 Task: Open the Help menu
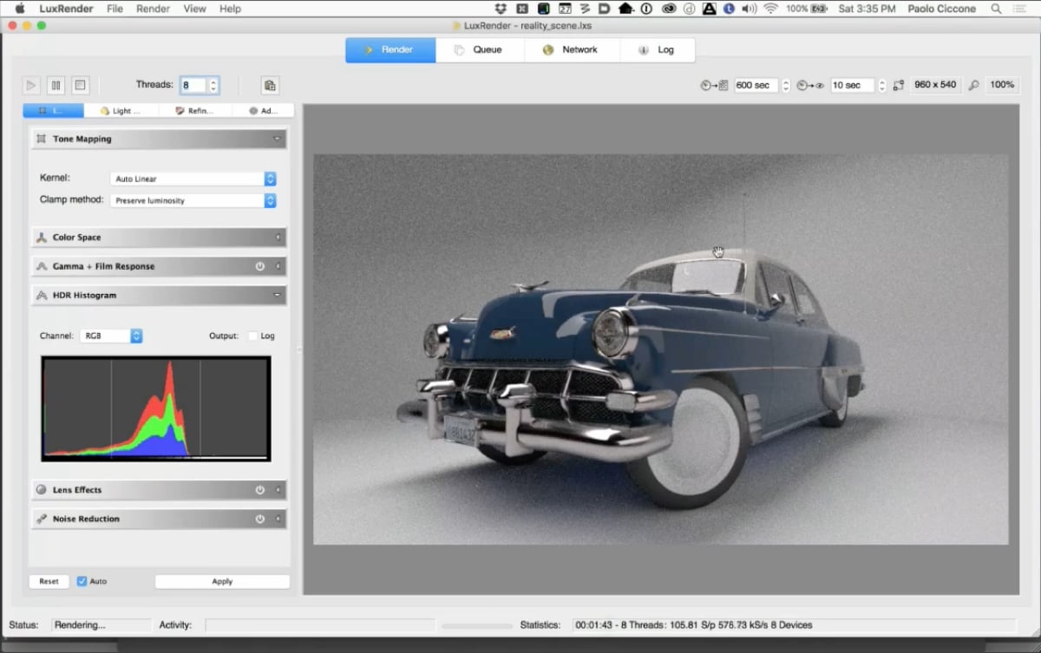(x=230, y=9)
